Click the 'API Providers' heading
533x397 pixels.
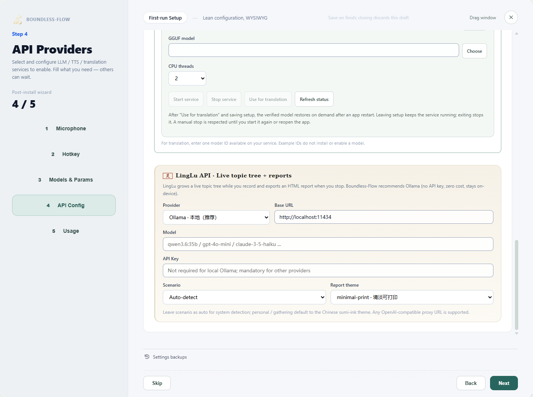pyautogui.click(x=52, y=49)
